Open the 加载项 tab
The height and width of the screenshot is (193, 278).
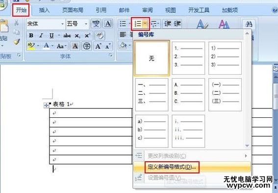coord(230,10)
